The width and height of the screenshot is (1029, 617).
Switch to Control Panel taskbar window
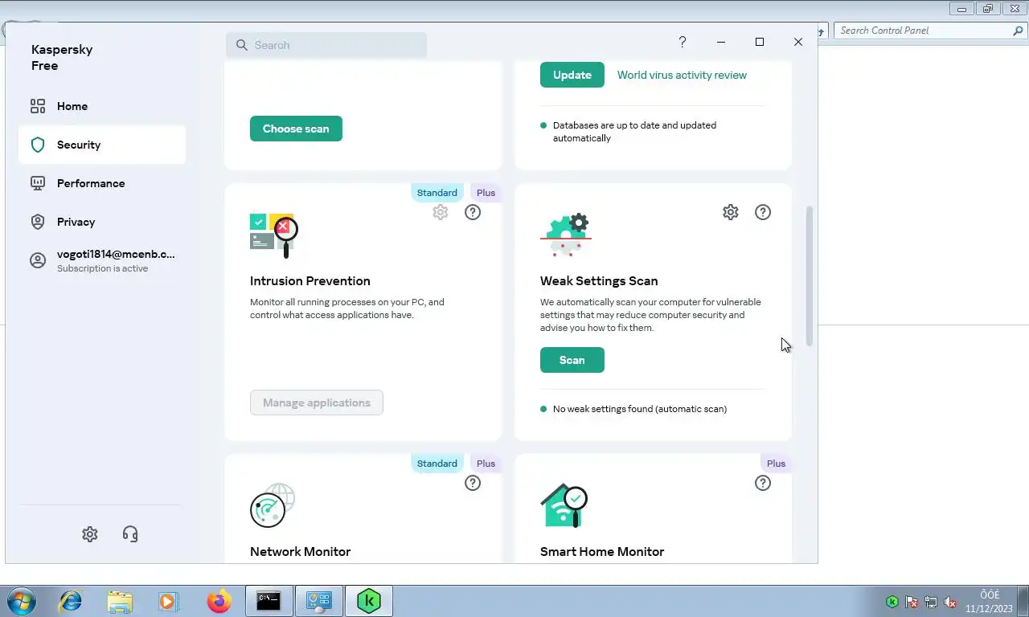pos(318,601)
